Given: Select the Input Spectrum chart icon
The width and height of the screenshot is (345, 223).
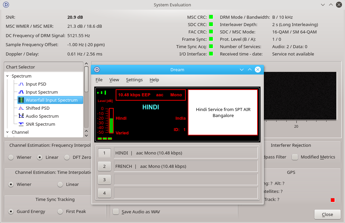Looking at the screenshot, I should tap(21, 92).
